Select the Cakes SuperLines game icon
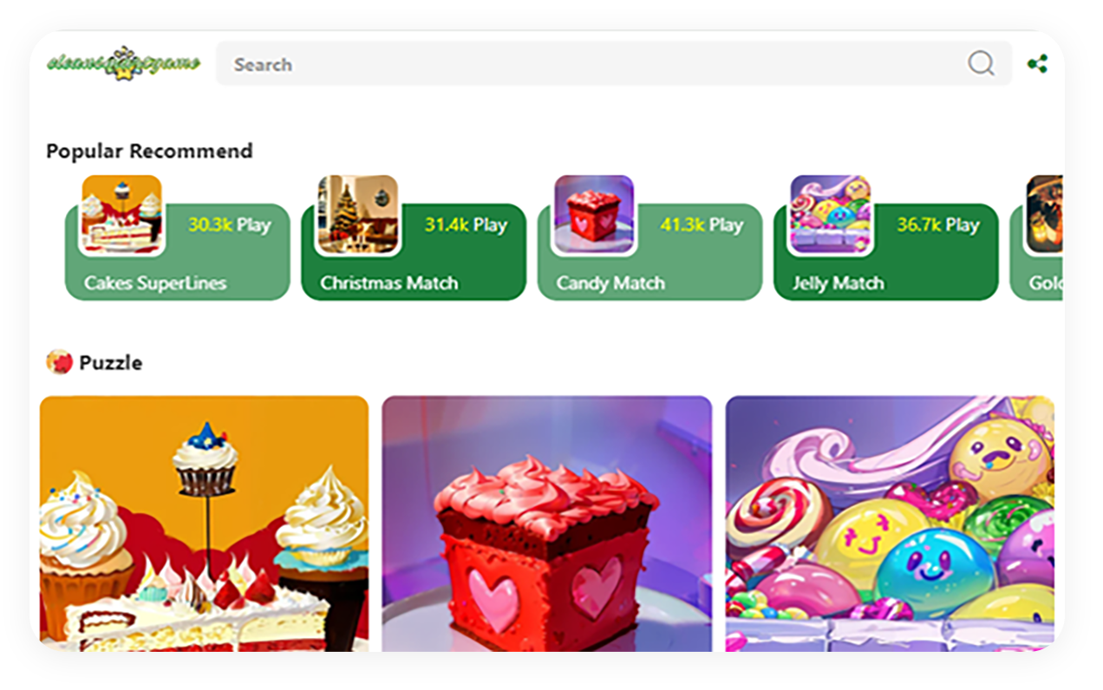The image size is (1103, 690). click(121, 215)
